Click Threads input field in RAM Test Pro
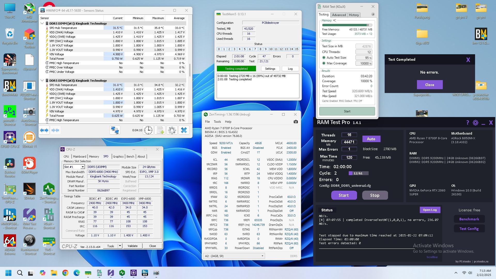Image resolution: width=496 pixels, height=279 pixels. point(349,135)
